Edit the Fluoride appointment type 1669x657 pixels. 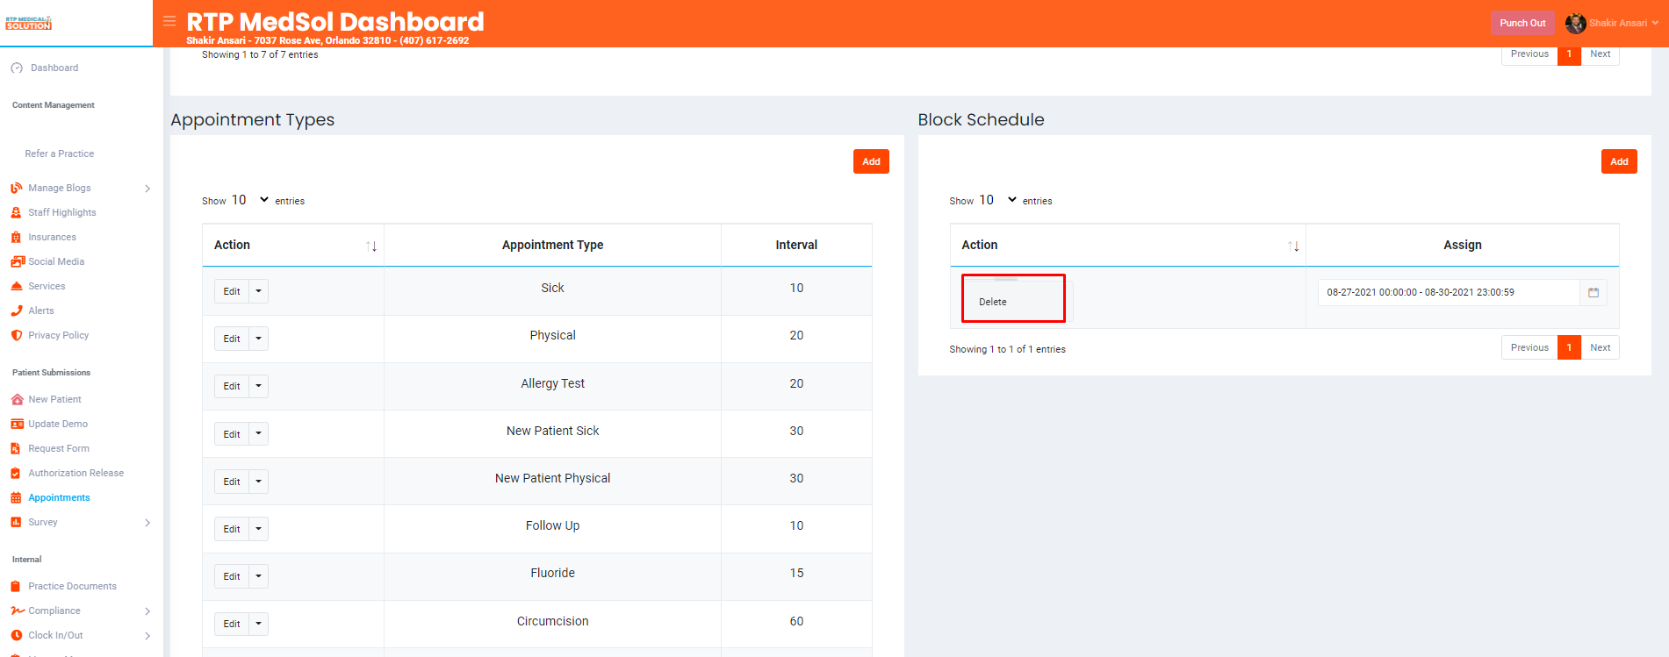[232, 576]
